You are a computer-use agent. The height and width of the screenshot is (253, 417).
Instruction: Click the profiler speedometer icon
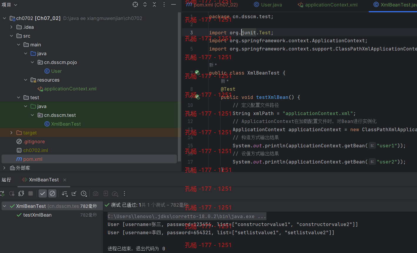[x=115, y=193]
